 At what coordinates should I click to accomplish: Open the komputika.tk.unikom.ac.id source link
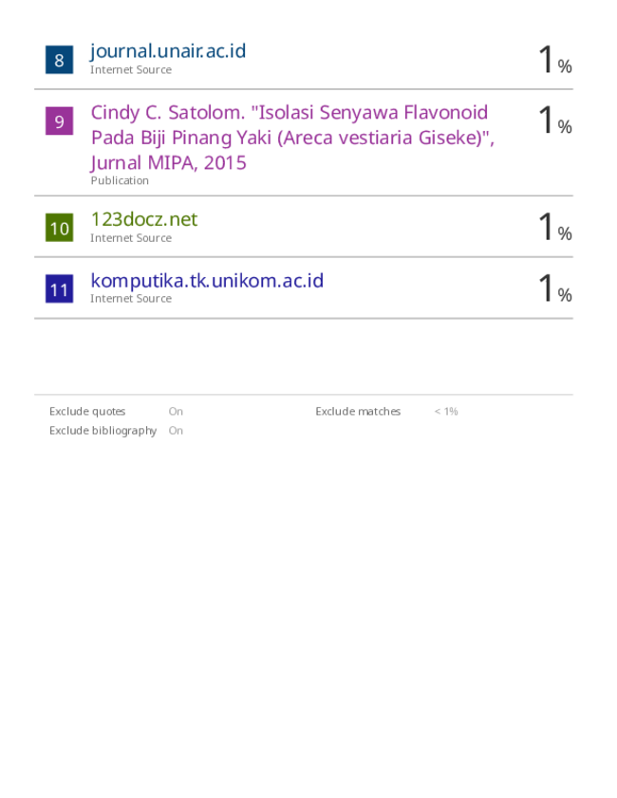[207, 281]
